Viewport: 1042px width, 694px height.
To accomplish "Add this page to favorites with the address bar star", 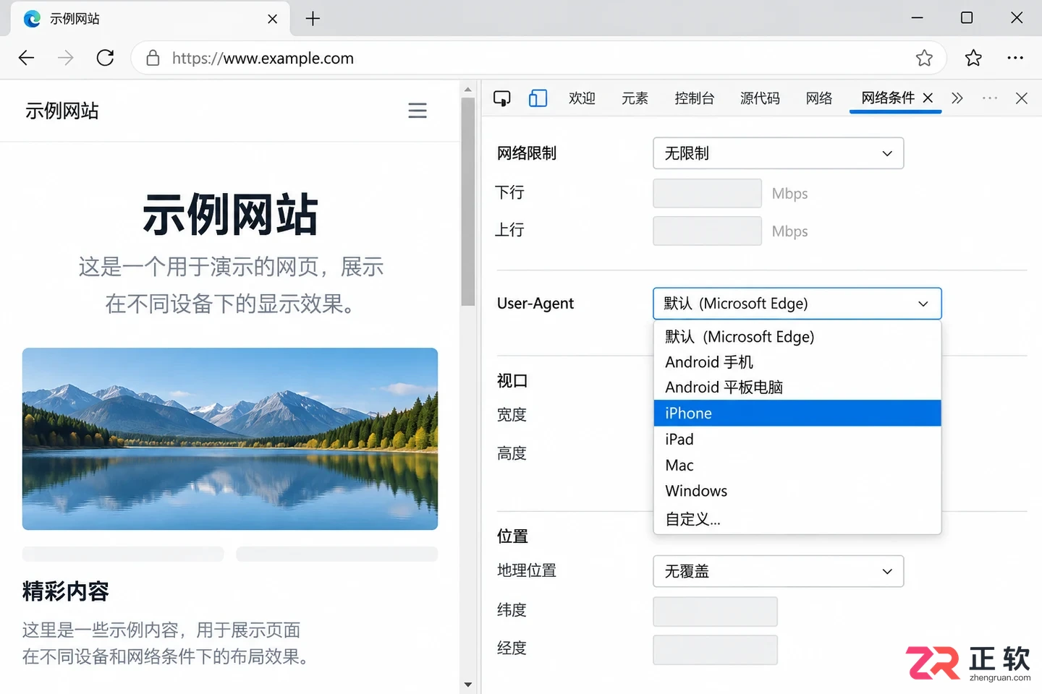I will coord(924,58).
